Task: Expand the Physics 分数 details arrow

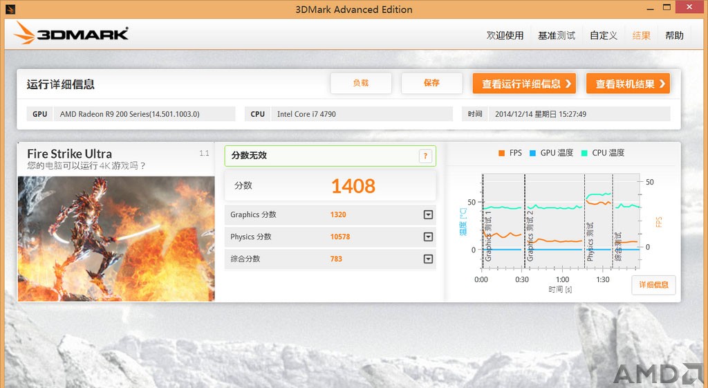Action: coord(428,237)
